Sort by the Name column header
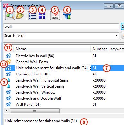 (52, 49)
